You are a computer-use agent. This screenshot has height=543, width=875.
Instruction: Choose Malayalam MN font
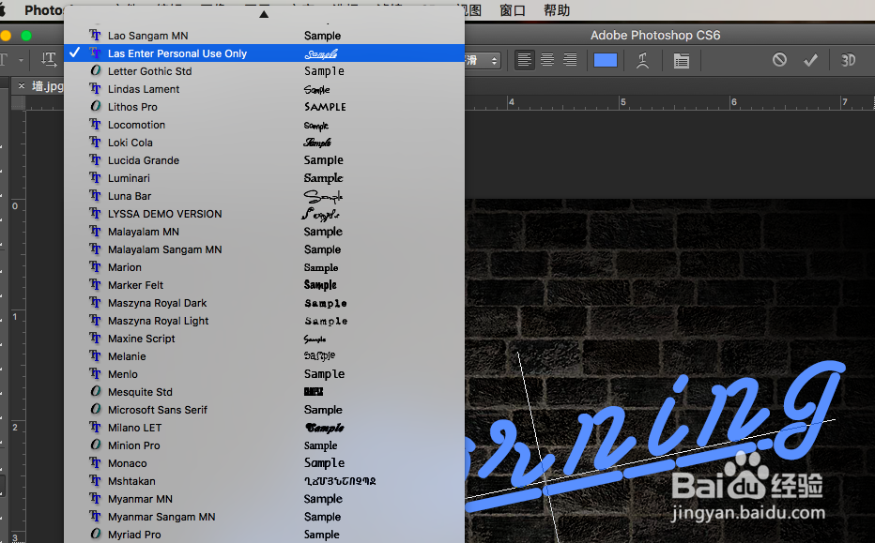click(x=265, y=232)
